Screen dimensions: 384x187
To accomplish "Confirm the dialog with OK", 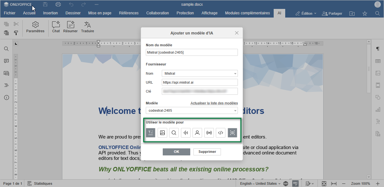I will click(x=176, y=152).
